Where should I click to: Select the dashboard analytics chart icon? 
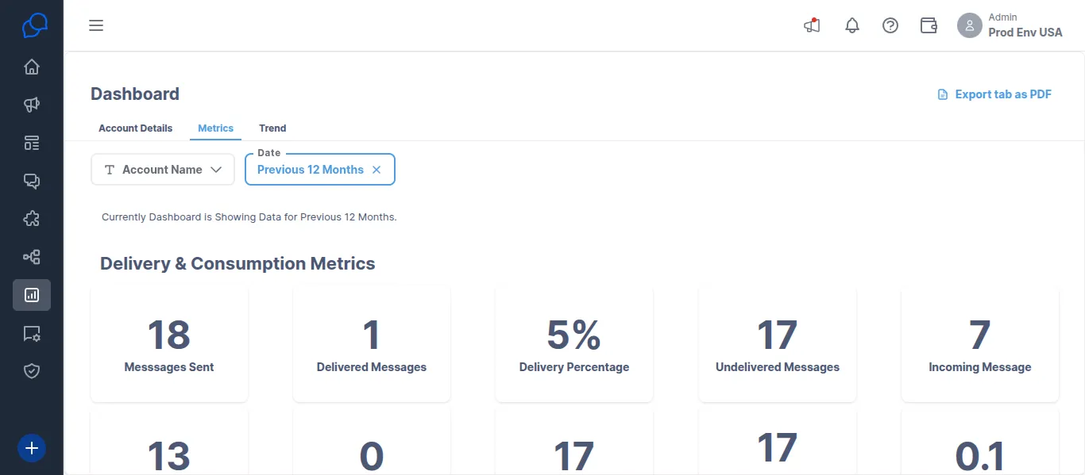[32, 295]
